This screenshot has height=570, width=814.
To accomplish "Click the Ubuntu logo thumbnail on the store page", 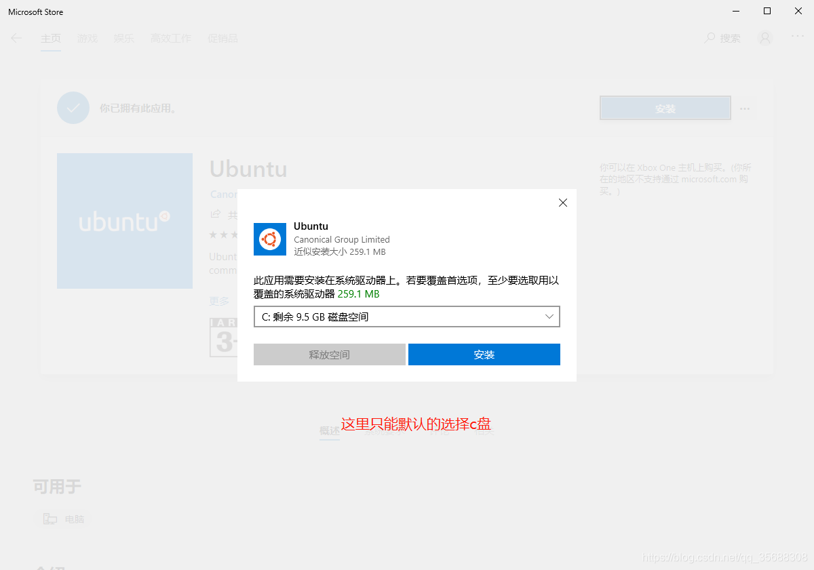I will (125, 221).
